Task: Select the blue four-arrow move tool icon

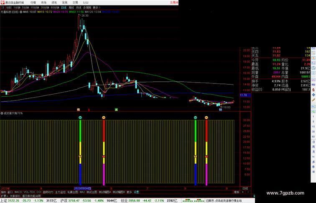Action: tap(313, 95)
